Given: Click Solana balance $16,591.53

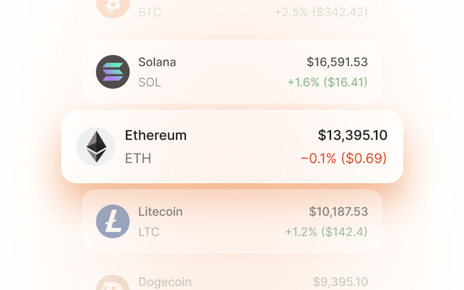Looking at the screenshot, I should [x=337, y=62].
